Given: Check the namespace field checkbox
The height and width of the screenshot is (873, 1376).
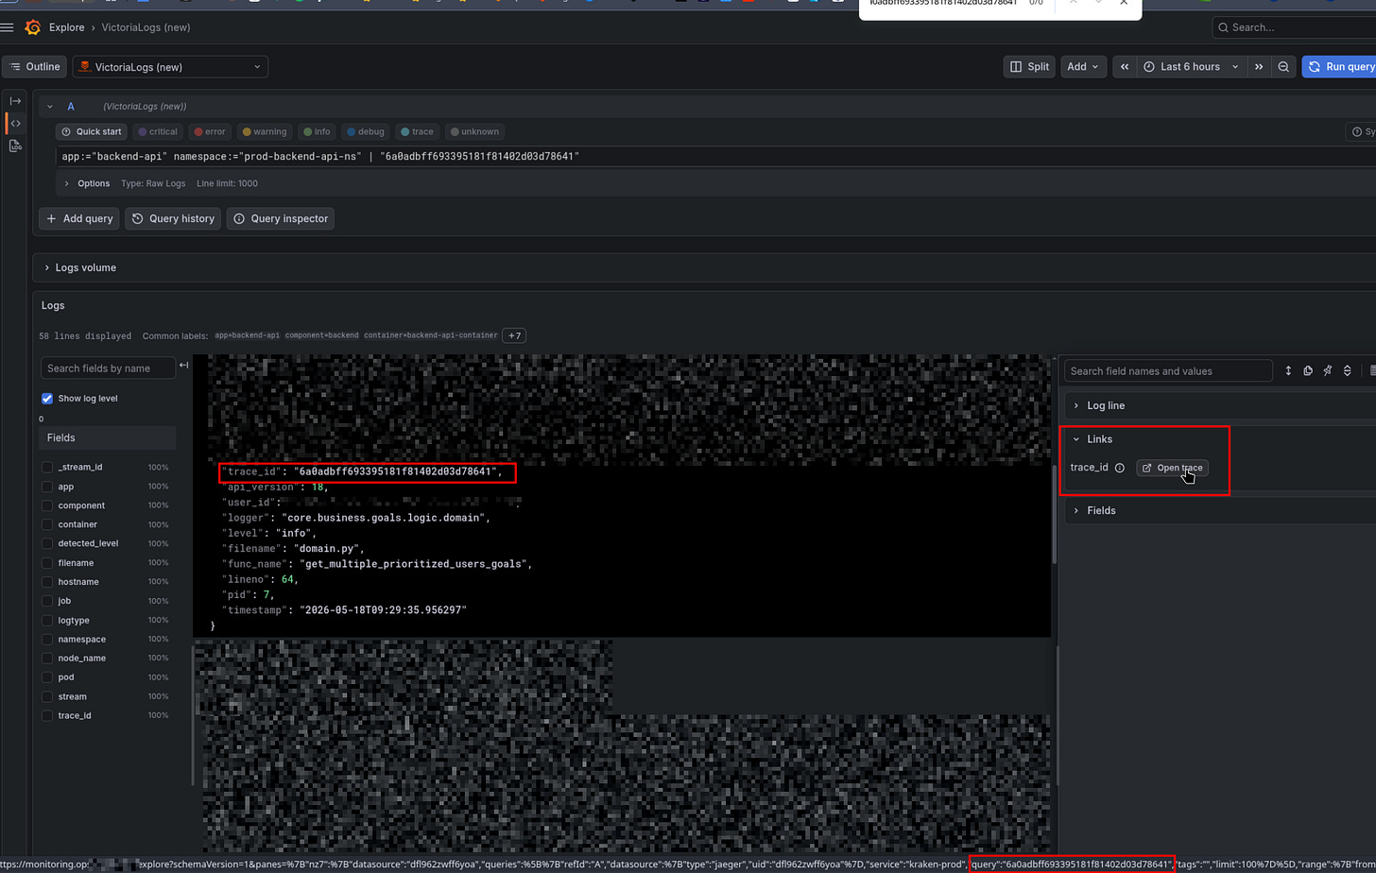Looking at the screenshot, I should [47, 639].
